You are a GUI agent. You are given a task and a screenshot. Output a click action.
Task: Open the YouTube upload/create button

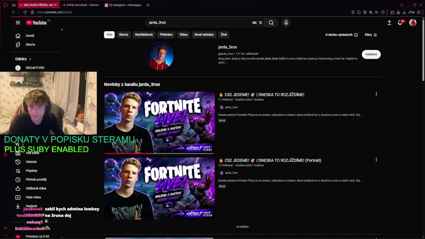tap(389, 23)
